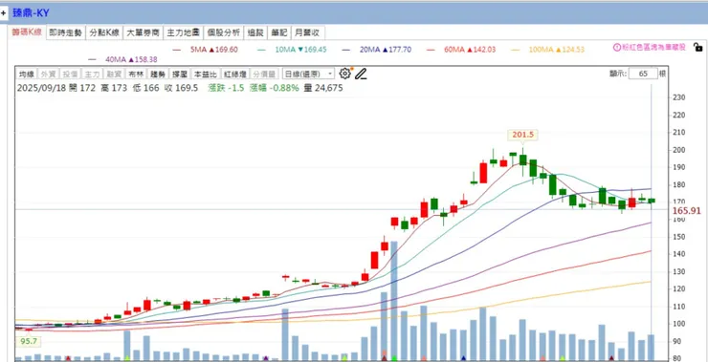Click the 100MA 124.53 legend

(556, 50)
